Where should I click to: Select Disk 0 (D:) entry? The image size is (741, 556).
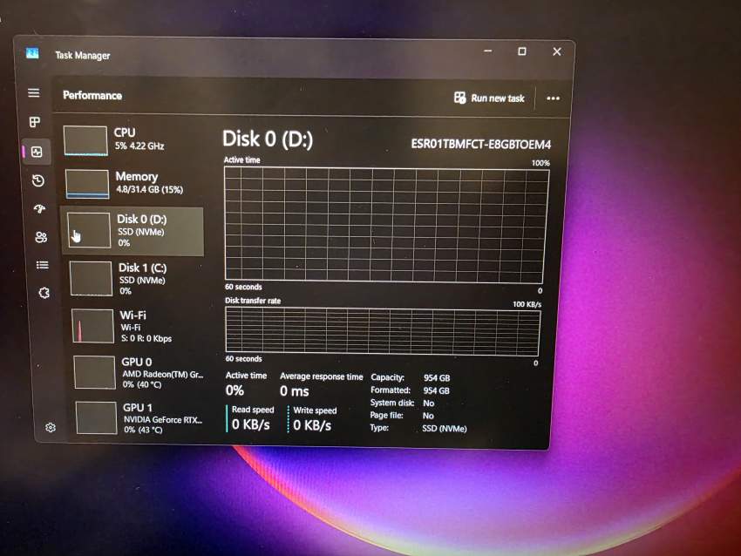coord(133,231)
